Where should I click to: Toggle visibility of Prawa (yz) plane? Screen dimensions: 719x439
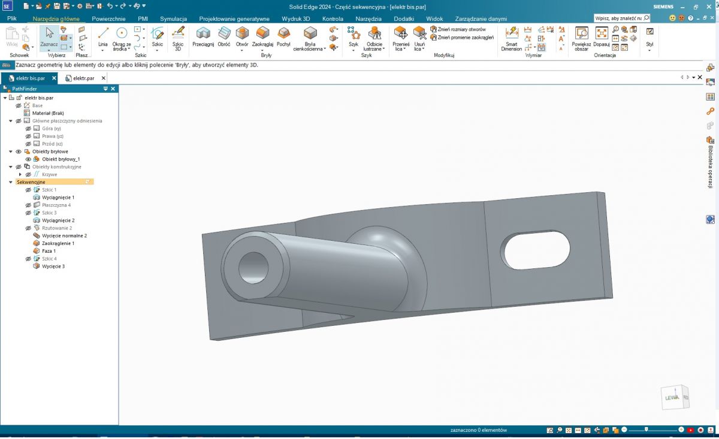click(28, 136)
